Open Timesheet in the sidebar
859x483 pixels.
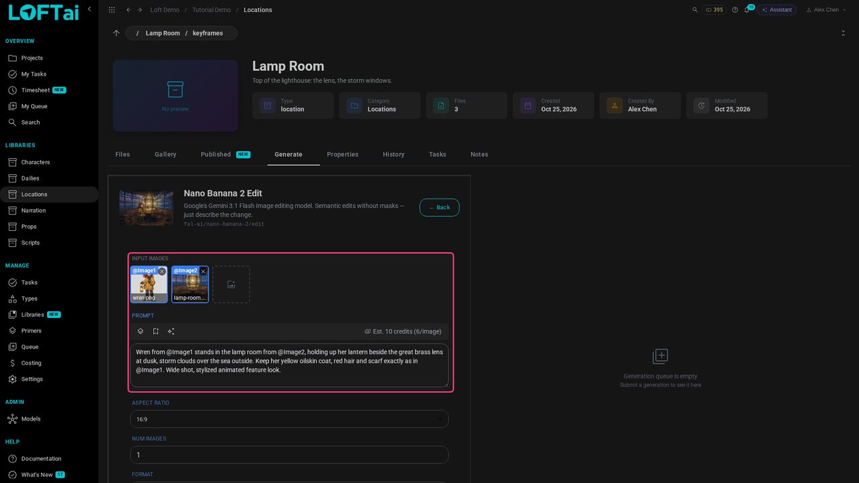tap(49, 90)
